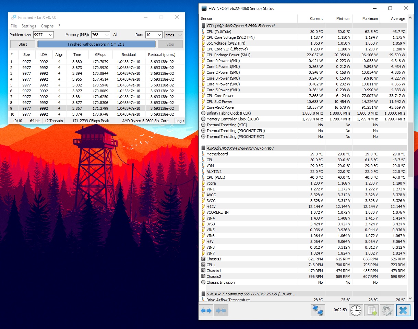
Task: Click the HWiNFO scrollbar down arrow
Action: click(410, 299)
